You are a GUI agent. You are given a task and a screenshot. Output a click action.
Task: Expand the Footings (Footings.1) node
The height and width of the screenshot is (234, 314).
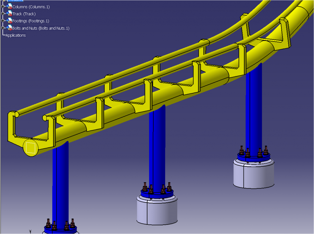(3, 21)
